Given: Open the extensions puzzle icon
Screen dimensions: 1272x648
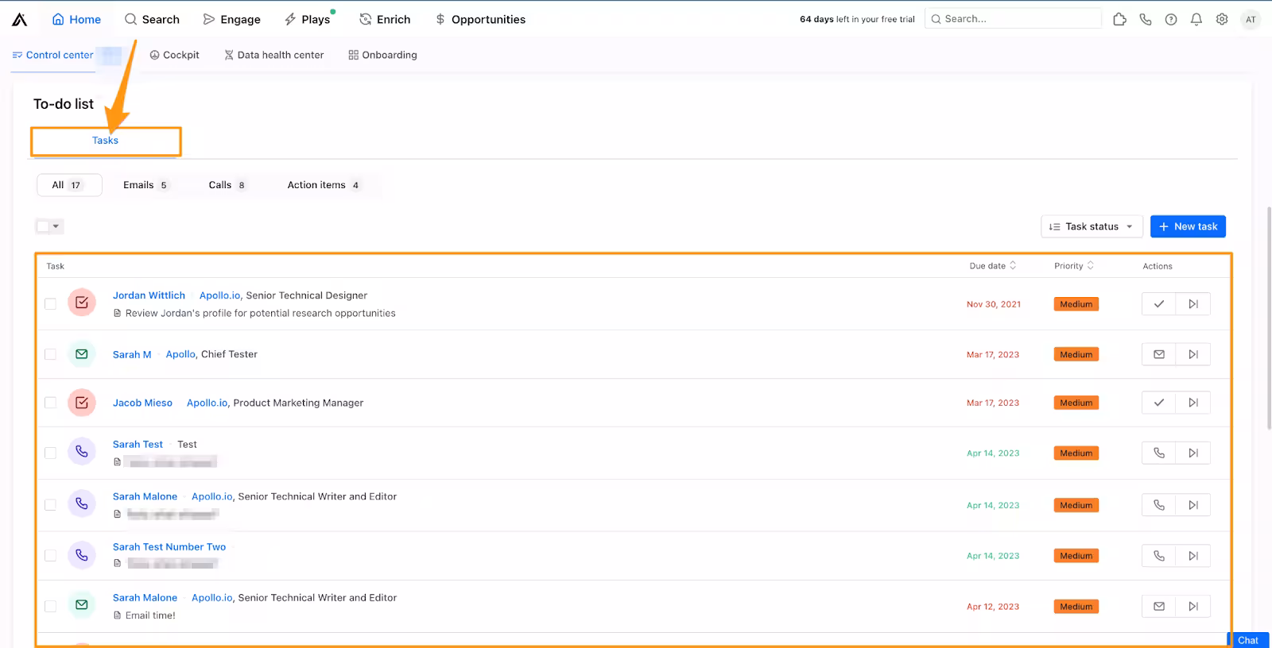Looking at the screenshot, I should 1119,20.
